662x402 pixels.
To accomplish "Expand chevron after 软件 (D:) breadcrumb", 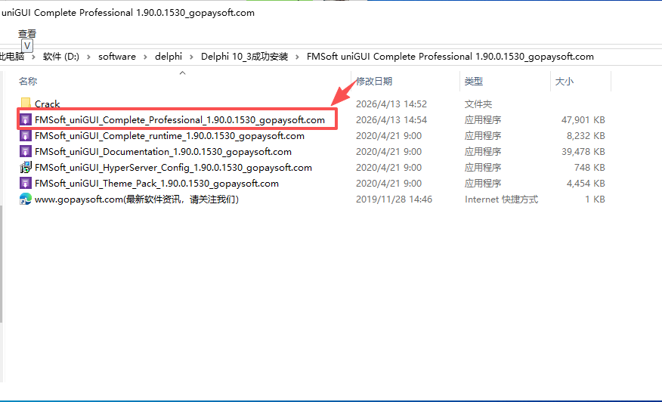I will click(88, 57).
